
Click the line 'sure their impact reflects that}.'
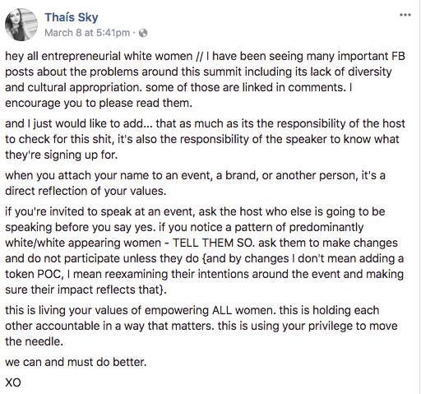point(86,290)
